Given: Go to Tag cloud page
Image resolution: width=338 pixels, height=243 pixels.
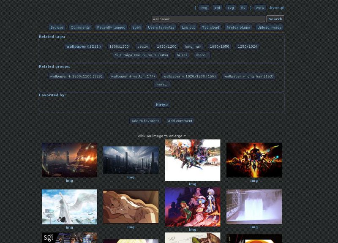Looking at the screenshot, I should point(210,27).
